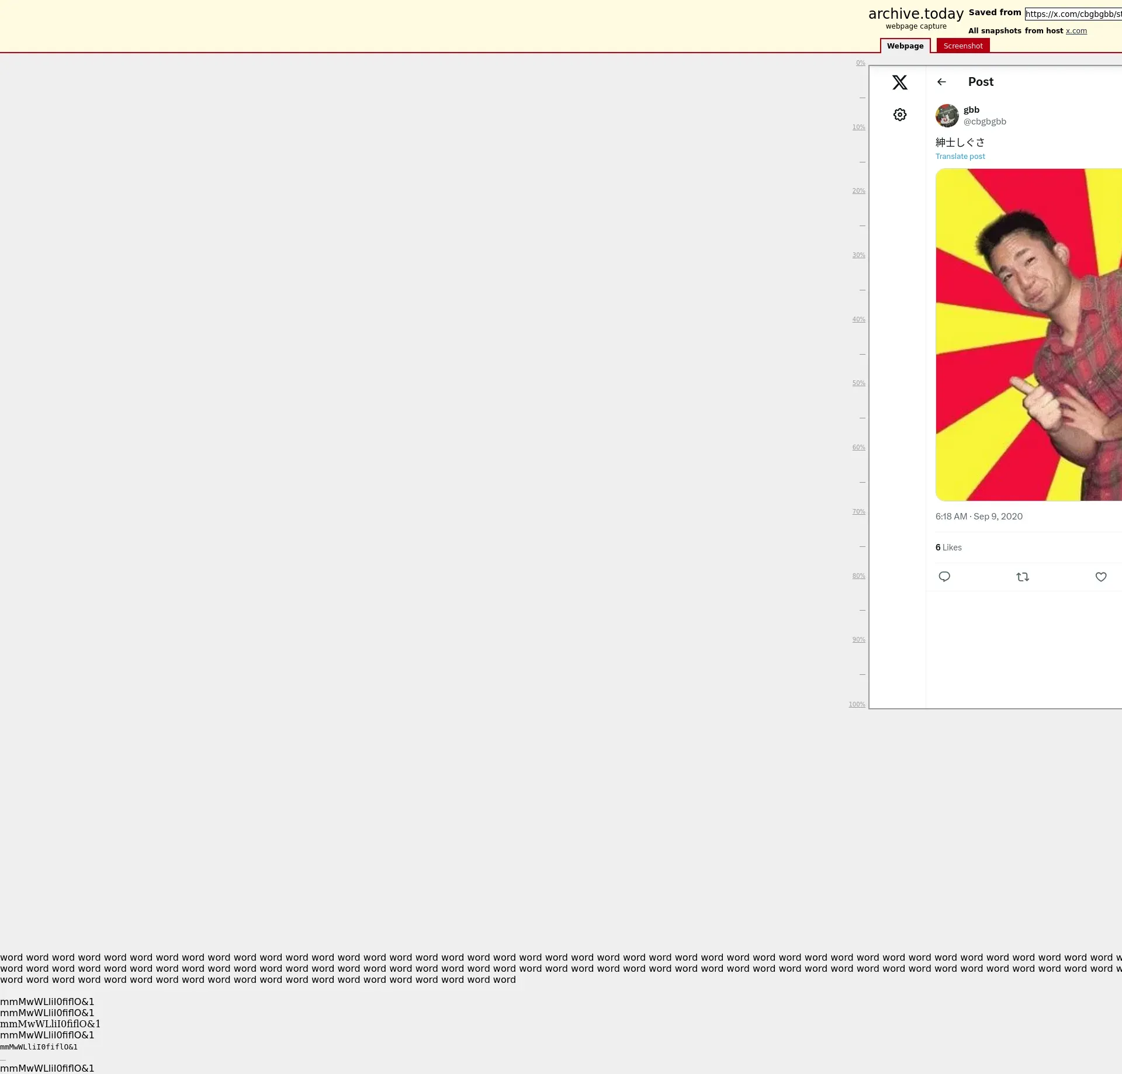Click the saved-from URL input field

[x=1073, y=14]
